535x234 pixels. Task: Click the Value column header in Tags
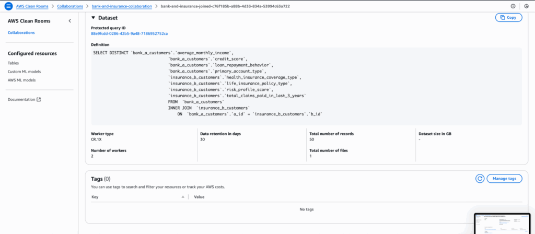pos(199,197)
